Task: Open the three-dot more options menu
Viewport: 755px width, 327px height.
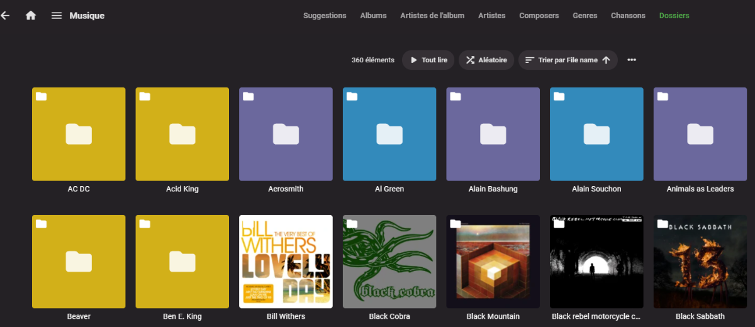Action: click(632, 60)
